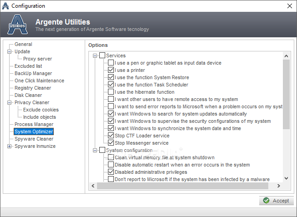Collapse the System configuration options group
Viewport: 297px width, 217px height.
[95, 151]
